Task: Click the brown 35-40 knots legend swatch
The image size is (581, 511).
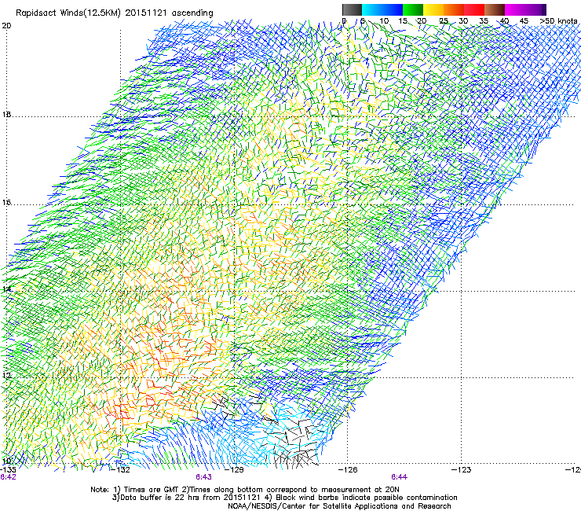Action: tap(495, 9)
